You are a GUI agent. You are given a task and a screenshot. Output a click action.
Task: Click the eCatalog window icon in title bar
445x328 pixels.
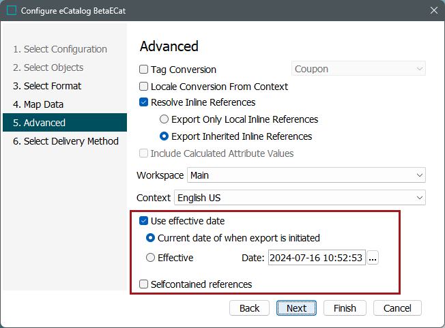pos(12,10)
